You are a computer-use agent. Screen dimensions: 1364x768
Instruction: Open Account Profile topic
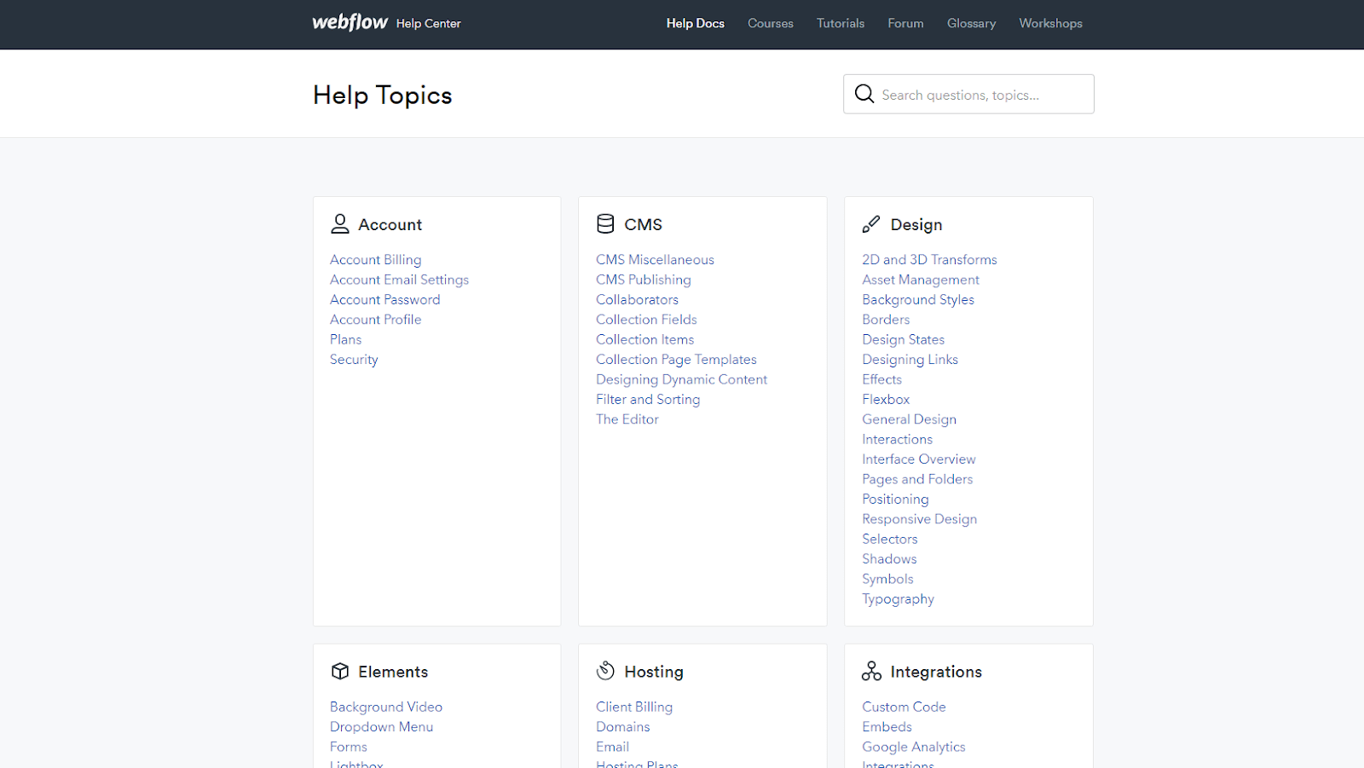point(375,320)
